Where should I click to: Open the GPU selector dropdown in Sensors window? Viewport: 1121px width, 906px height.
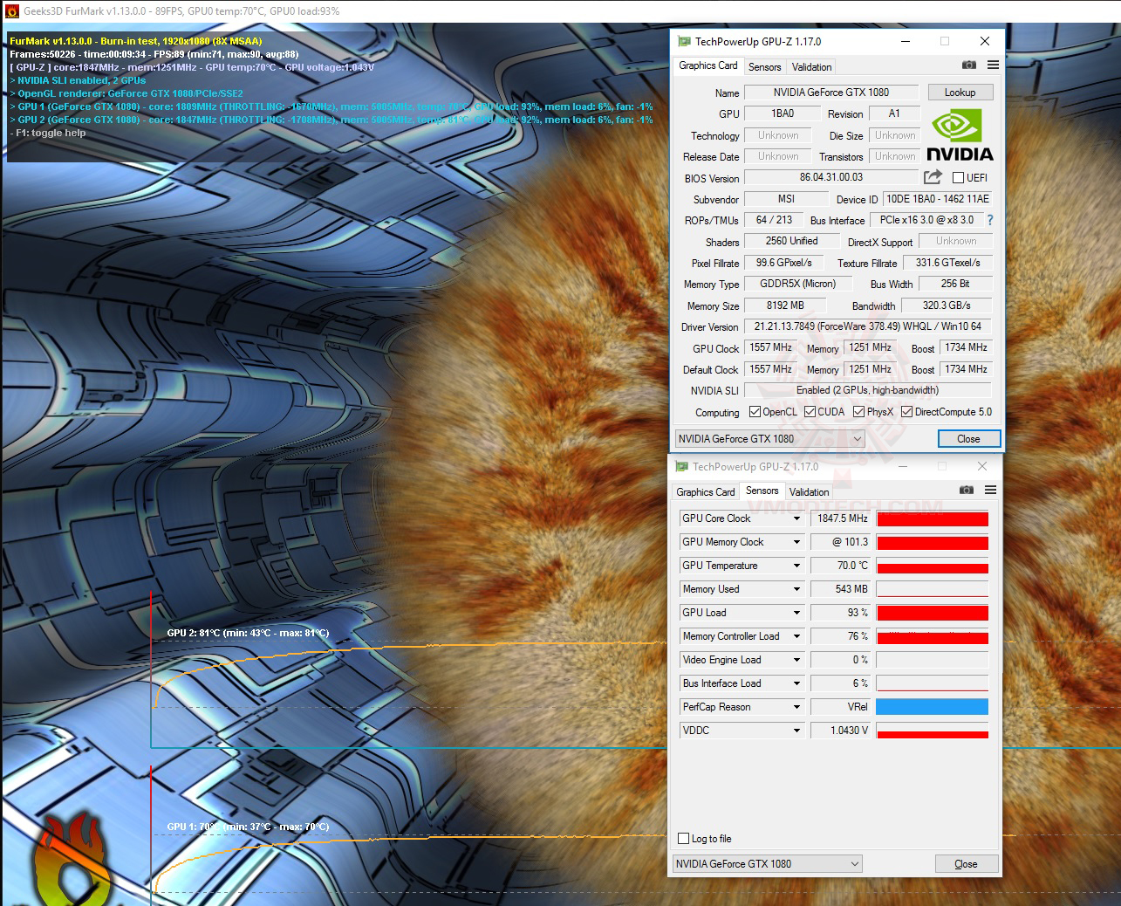(x=768, y=864)
